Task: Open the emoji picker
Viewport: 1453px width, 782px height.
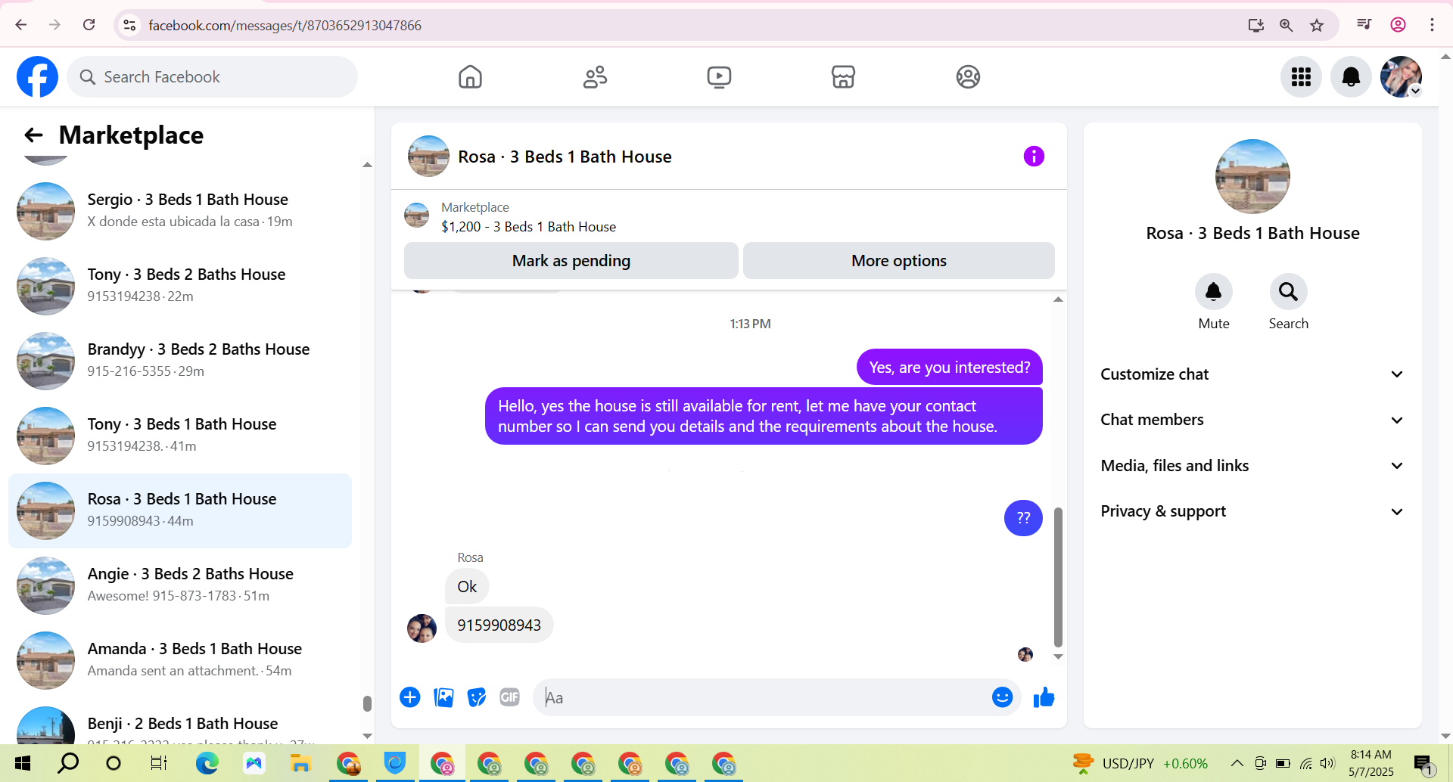Action: click(1002, 697)
